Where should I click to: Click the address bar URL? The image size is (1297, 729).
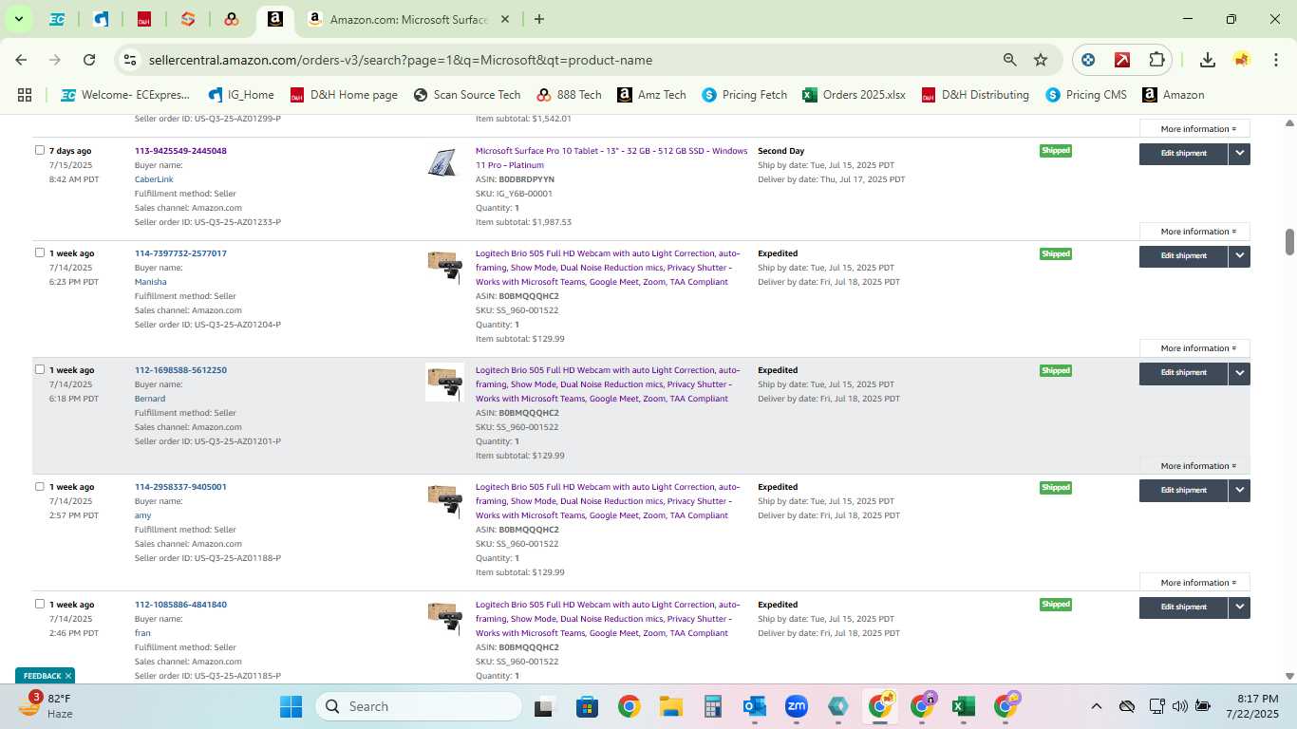(x=401, y=60)
